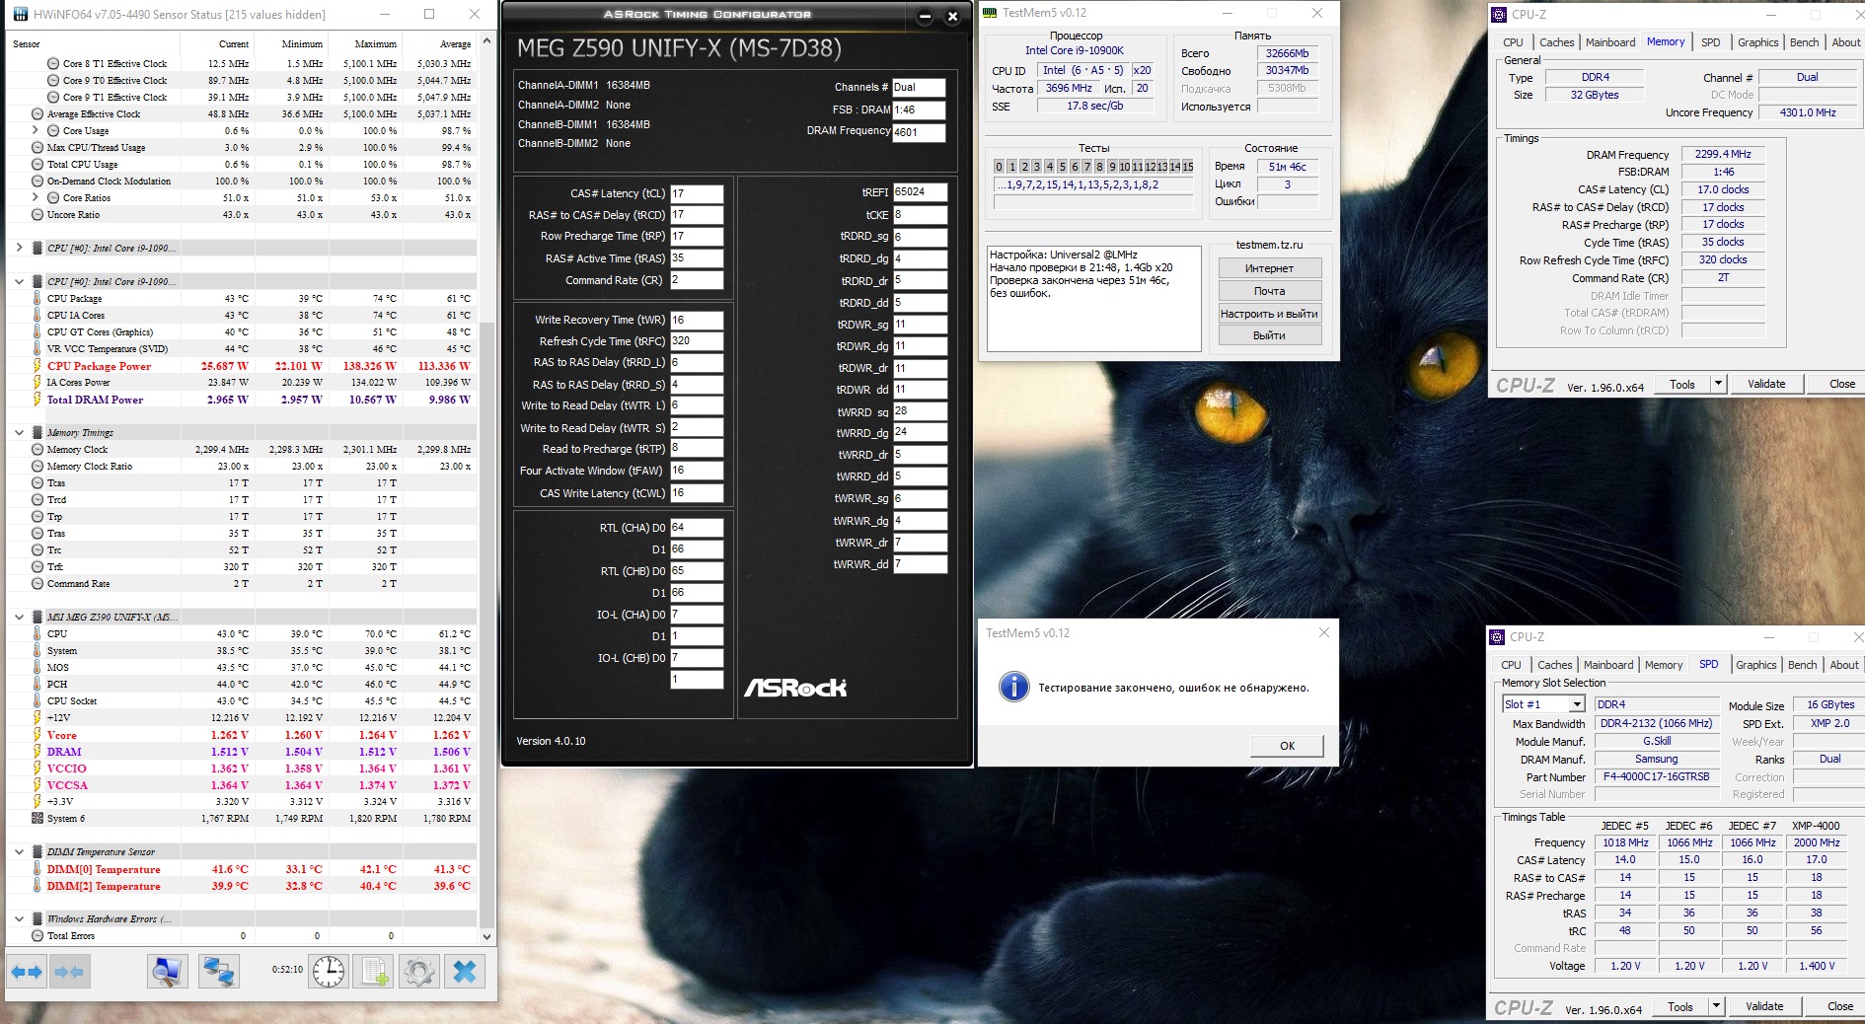Click the thermometer icon beside CPU Socket
Viewport: 1865px width, 1024px height.
[37, 700]
